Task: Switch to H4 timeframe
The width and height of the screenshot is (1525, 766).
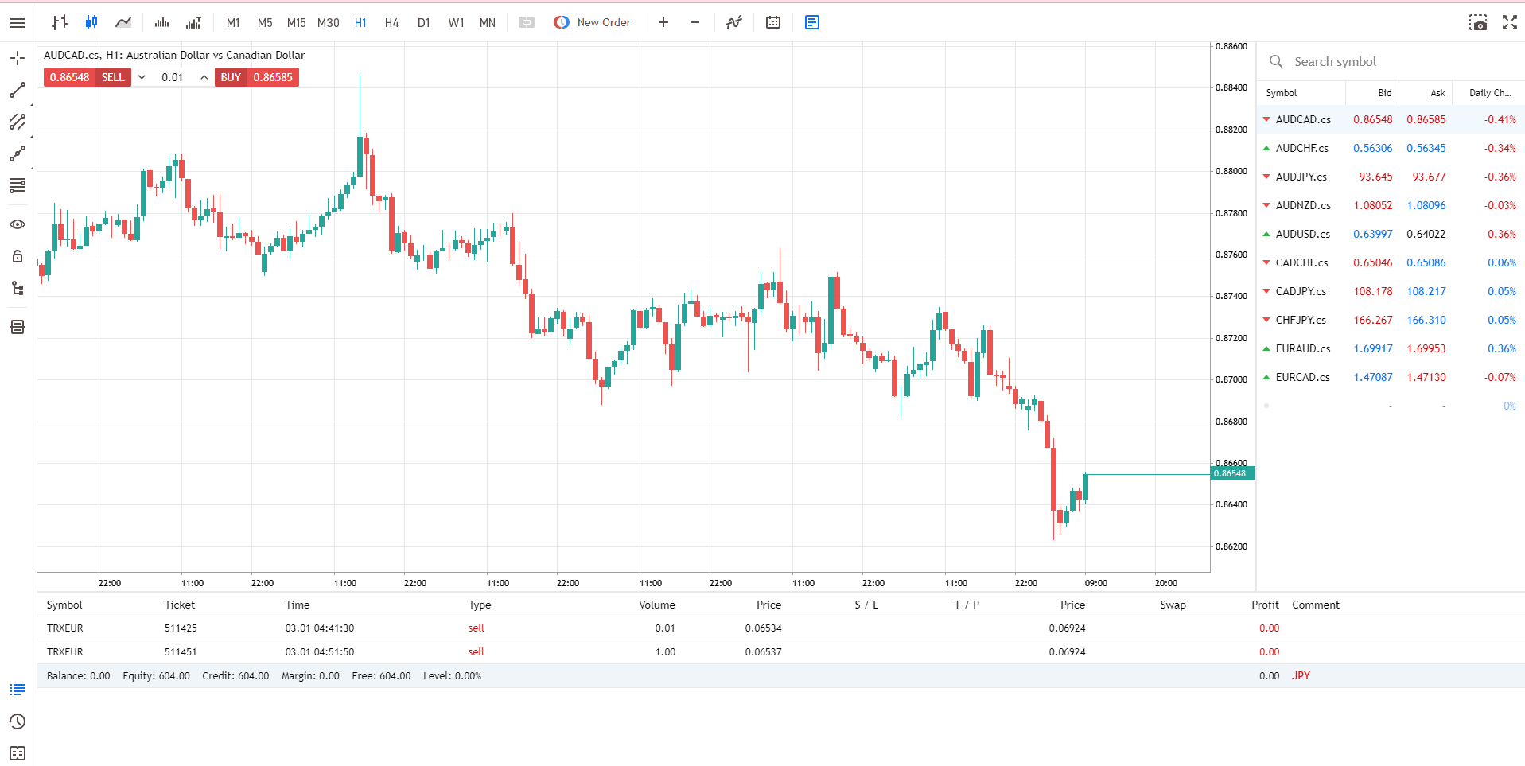Action: pyautogui.click(x=391, y=22)
